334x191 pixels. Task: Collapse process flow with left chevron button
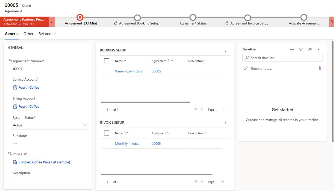[x=52, y=22]
